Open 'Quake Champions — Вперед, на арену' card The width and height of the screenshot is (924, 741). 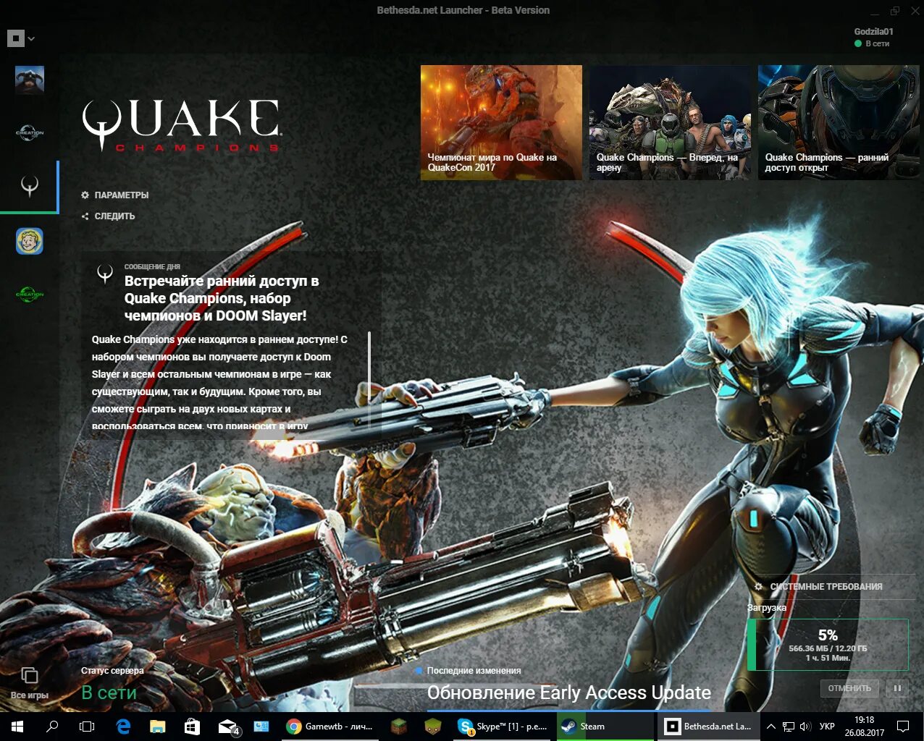click(670, 122)
